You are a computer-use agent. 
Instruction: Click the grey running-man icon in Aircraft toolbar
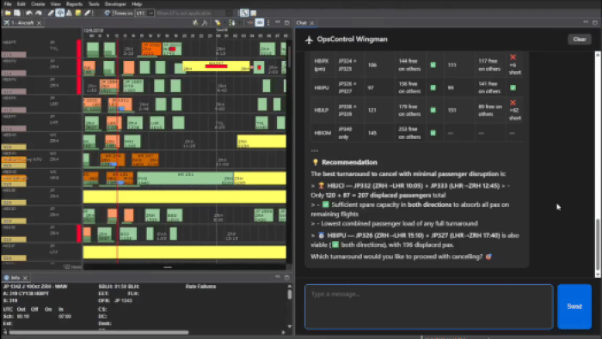(x=205, y=22)
